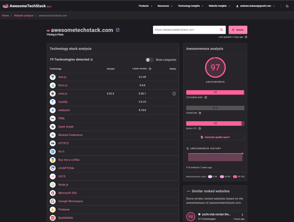Open the Nuxt.js technology link
294x222 pixels.
pos(63,85)
